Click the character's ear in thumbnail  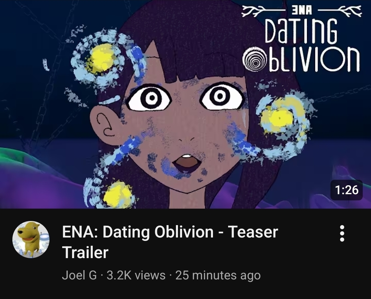(x=106, y=124)
